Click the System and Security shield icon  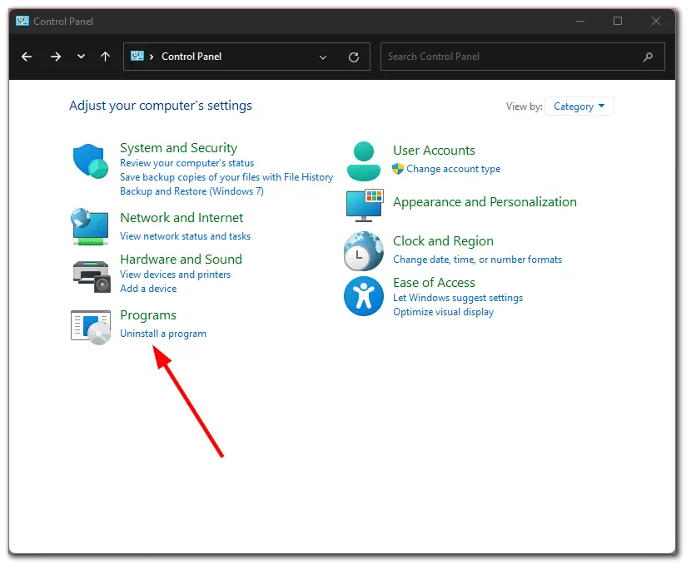[x=91, y=161]
